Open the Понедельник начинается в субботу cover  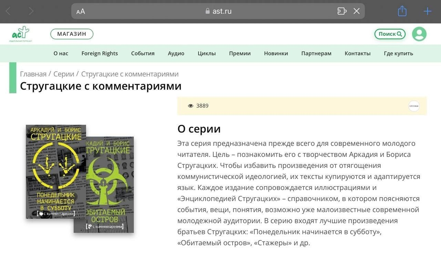point(56,172)
